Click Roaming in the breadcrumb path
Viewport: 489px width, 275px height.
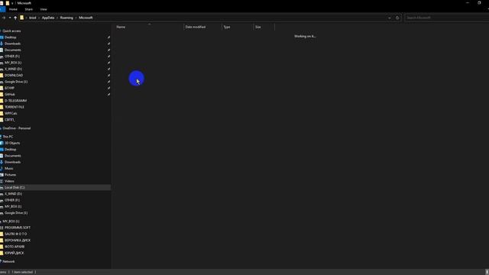tap(66, 18)
